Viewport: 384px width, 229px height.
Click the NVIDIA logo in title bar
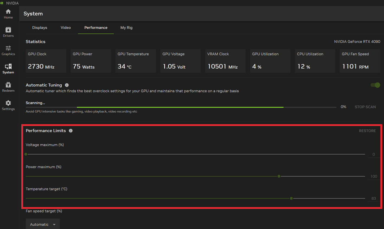[2, 3]
